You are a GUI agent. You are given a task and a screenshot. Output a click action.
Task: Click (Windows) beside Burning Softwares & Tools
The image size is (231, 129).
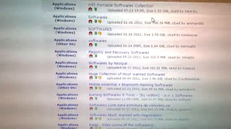click(67, 98)
